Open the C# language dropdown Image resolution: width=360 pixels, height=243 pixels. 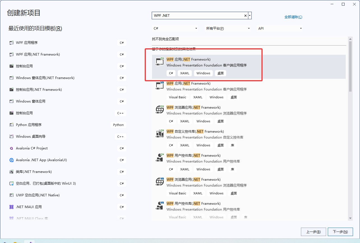coord(175,28)
